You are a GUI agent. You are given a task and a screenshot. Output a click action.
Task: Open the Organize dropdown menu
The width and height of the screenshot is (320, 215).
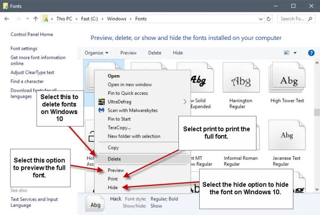(x=96, y=53)
